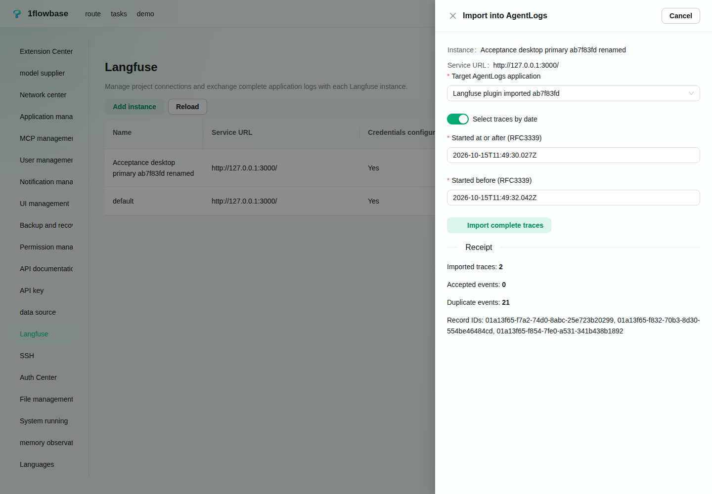Click the 'Duplicate events: 21' line
The width and height of the screenshot is (712, 494).
478,302
